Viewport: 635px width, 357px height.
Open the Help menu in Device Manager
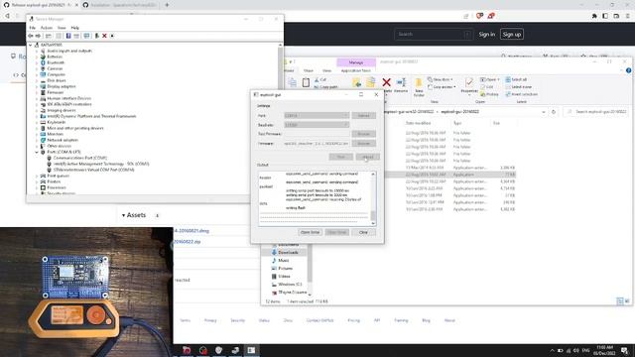(x=75, y=28)
